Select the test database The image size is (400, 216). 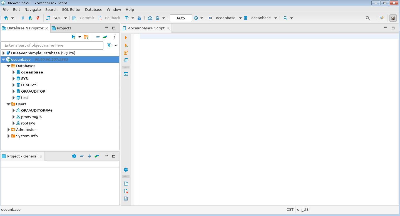tap(24, 98)
